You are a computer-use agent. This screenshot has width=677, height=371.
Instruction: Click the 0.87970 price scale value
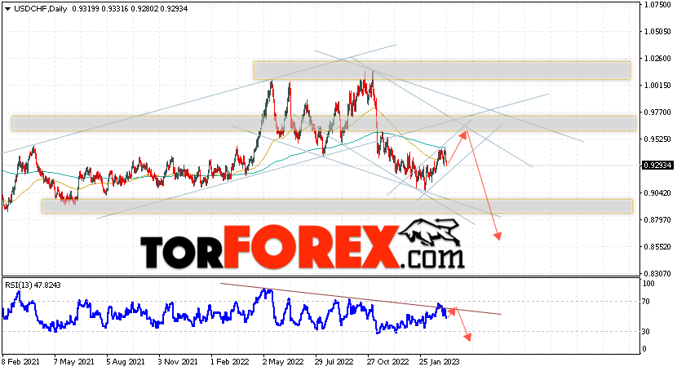[x=657, y=220]
